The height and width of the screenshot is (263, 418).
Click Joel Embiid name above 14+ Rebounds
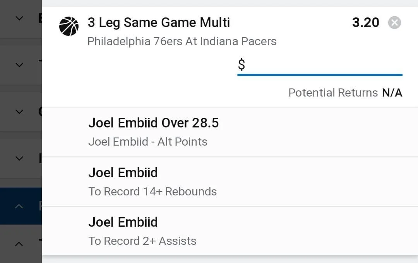[x=123, y=173]
